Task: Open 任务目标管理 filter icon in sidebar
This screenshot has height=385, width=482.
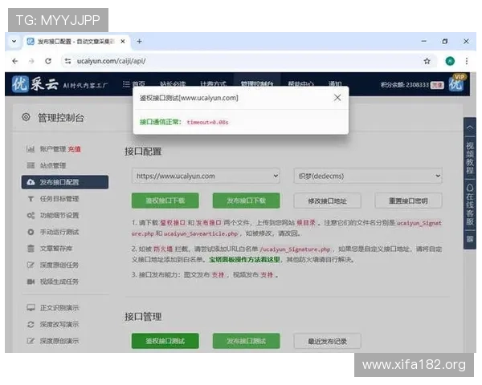Action: point(31,199)
